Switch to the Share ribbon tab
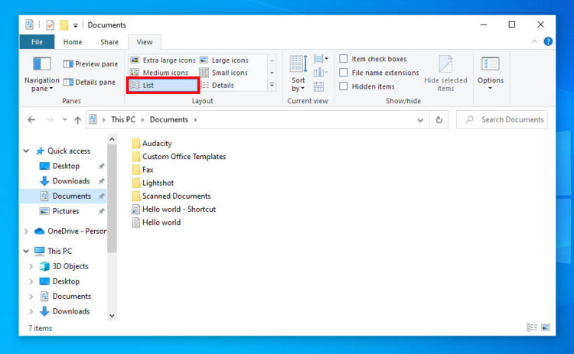The image size is (574, 354). 109,42
